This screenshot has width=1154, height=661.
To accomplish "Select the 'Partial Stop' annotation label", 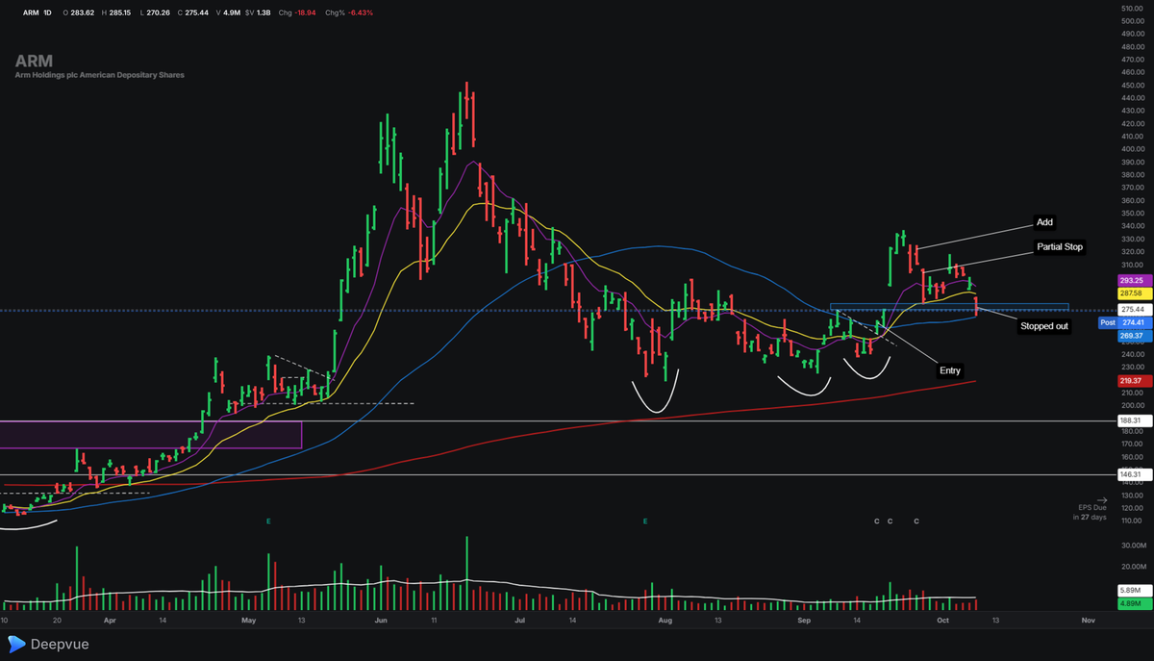I will tap(1060, 247).
